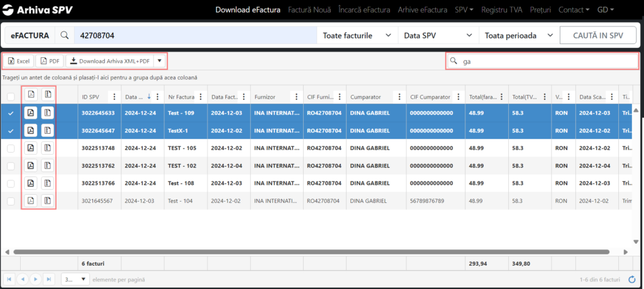Open the ID SPV column menu icon
Viewport: 644px width, 289px height.
pos(114,97)
